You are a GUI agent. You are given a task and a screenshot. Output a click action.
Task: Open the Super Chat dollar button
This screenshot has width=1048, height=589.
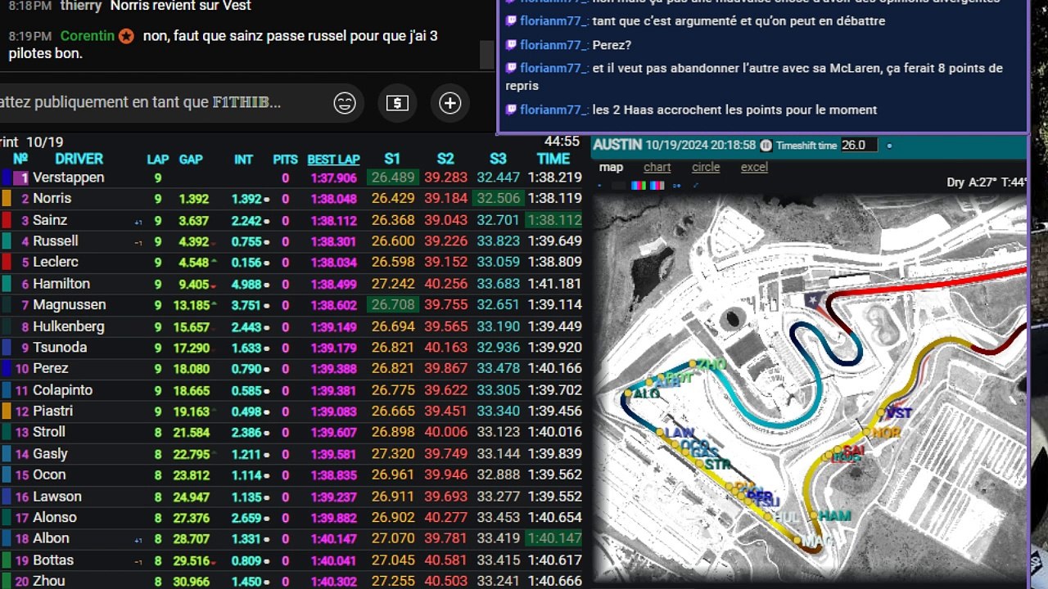(x=397, y=103)
